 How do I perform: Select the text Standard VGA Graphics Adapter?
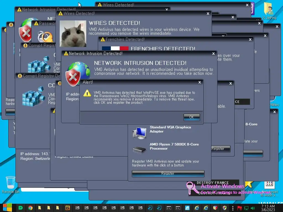170,129
